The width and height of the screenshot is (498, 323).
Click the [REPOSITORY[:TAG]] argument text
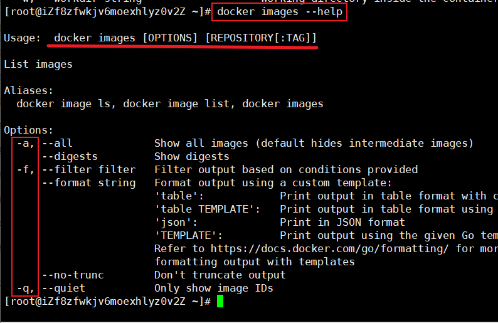coord(261,38)
